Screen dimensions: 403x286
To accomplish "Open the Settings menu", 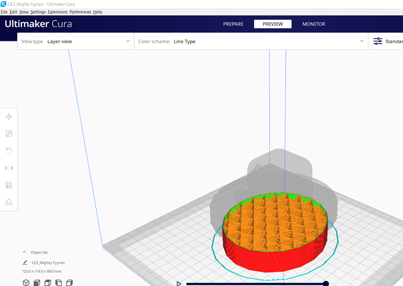I will click(38, 12).
